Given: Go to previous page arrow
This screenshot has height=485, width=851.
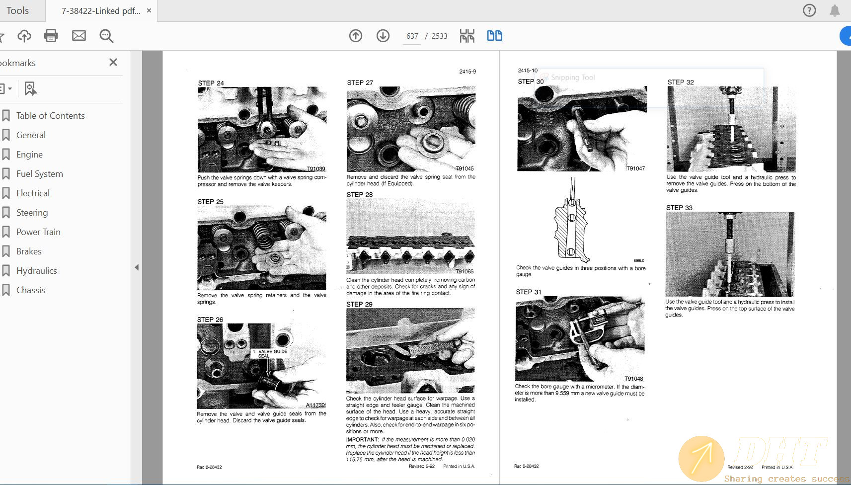Looking at the screenshot, I should coord(356,36).
